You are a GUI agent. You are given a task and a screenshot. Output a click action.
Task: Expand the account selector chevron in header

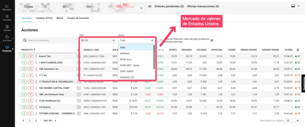[x=141, y=8]
